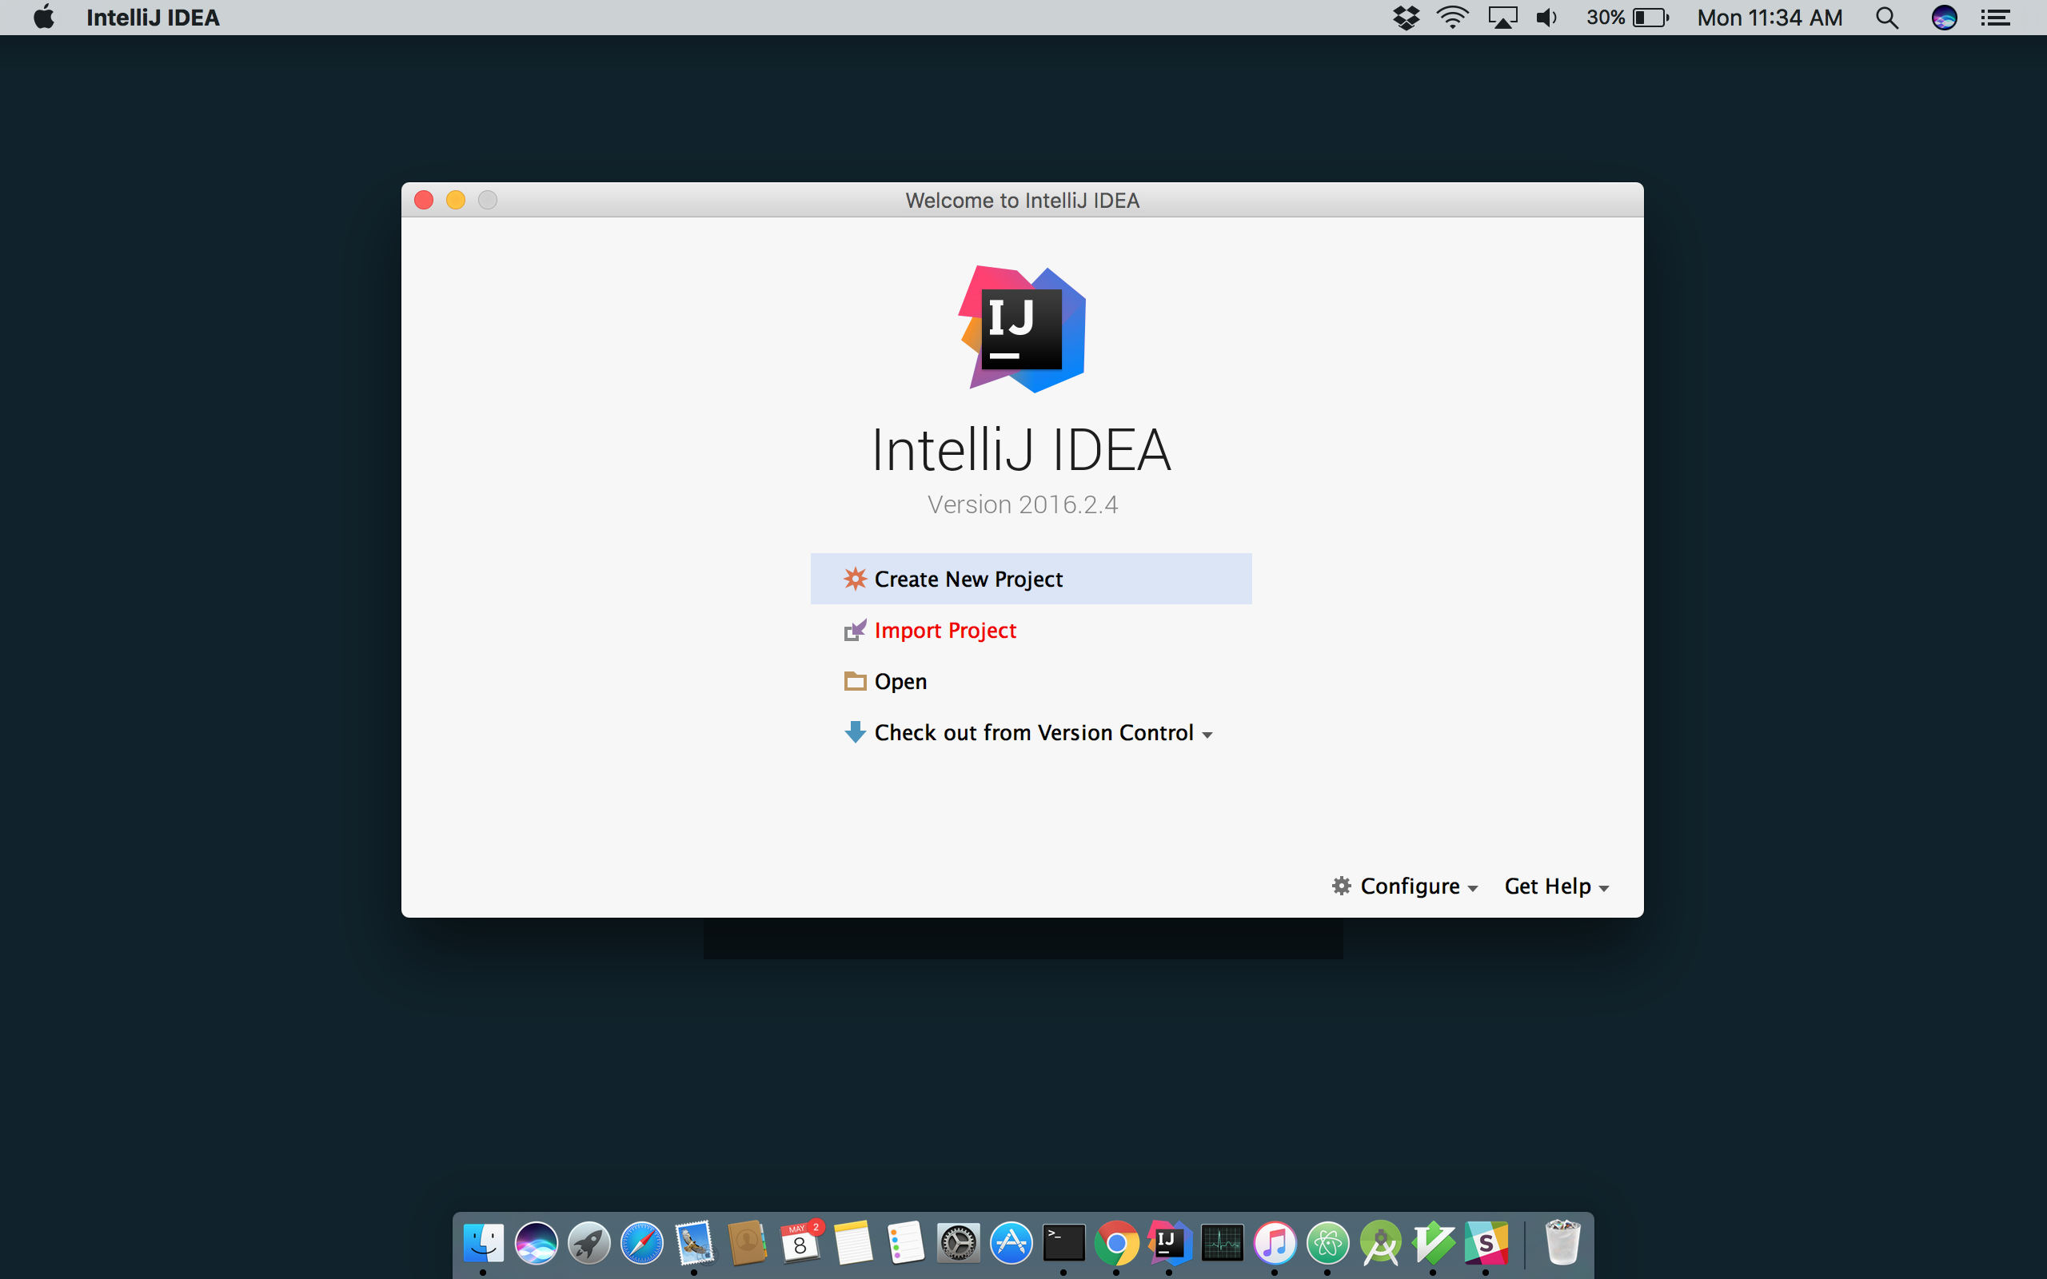
Task: Click the Version 2016.2.4 text
Action: tap(1022, 504)
